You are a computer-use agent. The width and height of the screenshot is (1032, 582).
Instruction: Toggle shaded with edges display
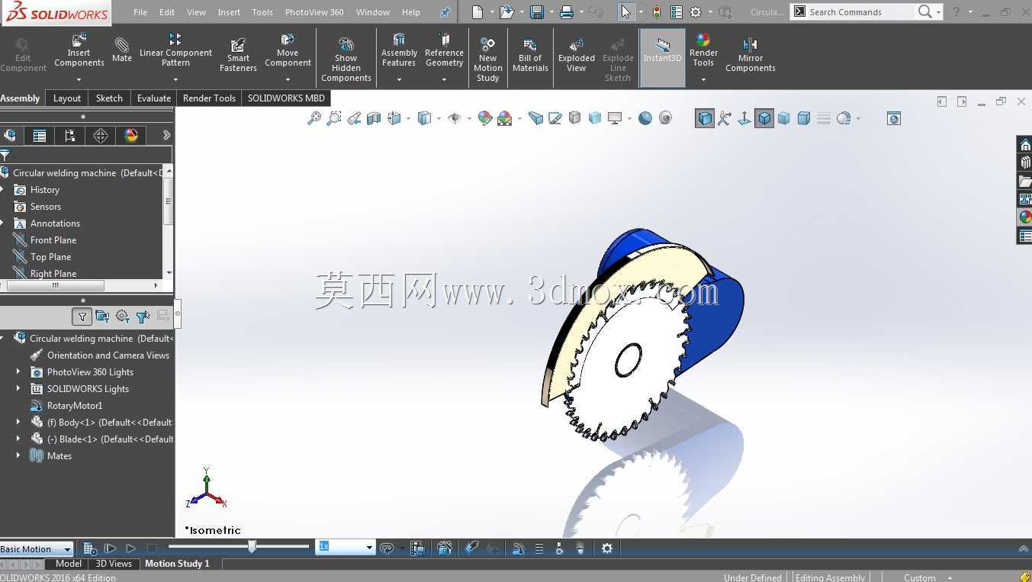coord(705,118)
